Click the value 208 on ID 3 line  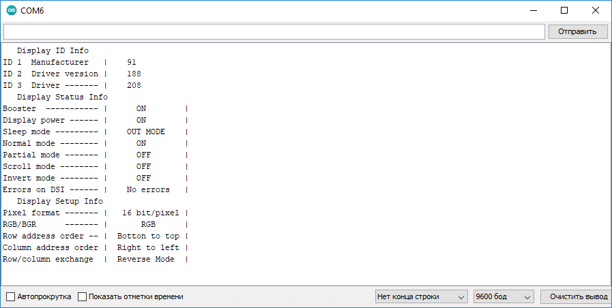coord(134,85)
